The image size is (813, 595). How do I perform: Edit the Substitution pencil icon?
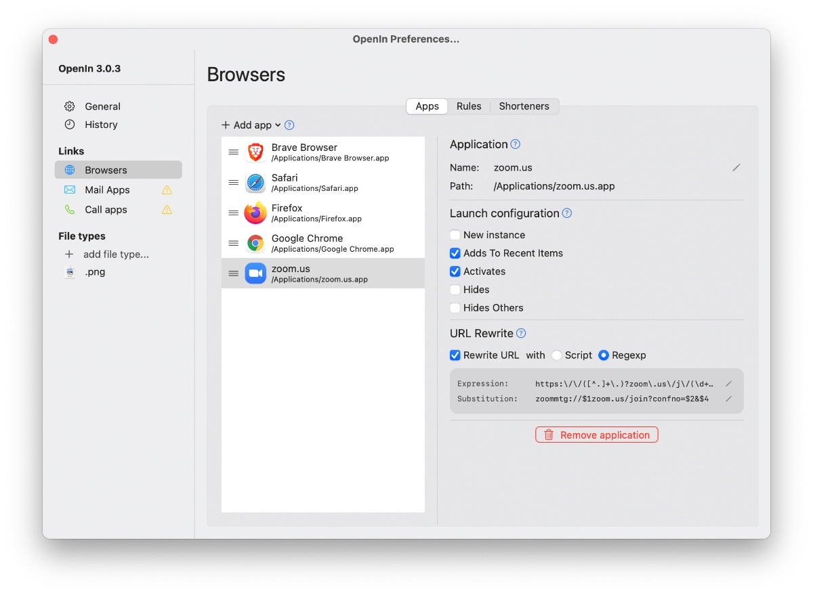[x=729, y=399]
